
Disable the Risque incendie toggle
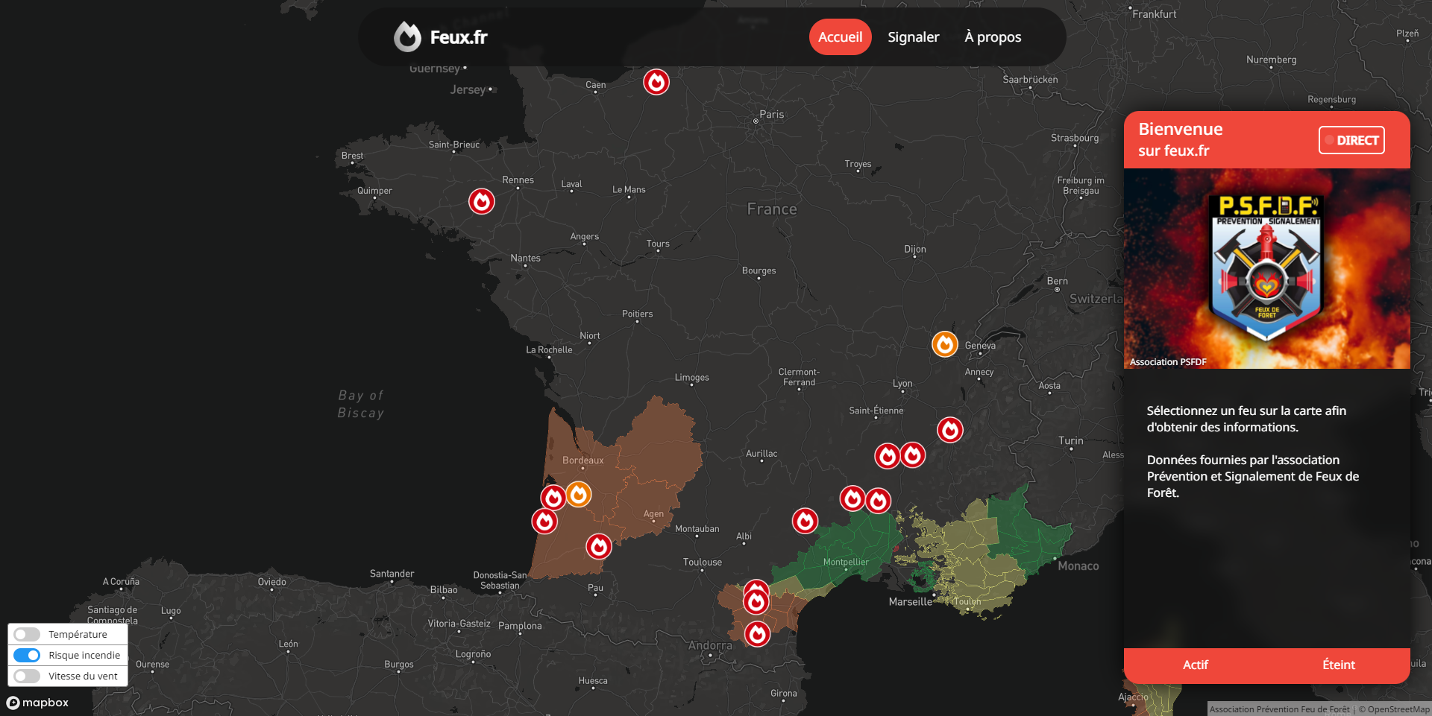point(27,655)
